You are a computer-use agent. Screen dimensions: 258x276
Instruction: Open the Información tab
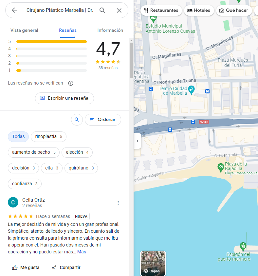[110, 30]
